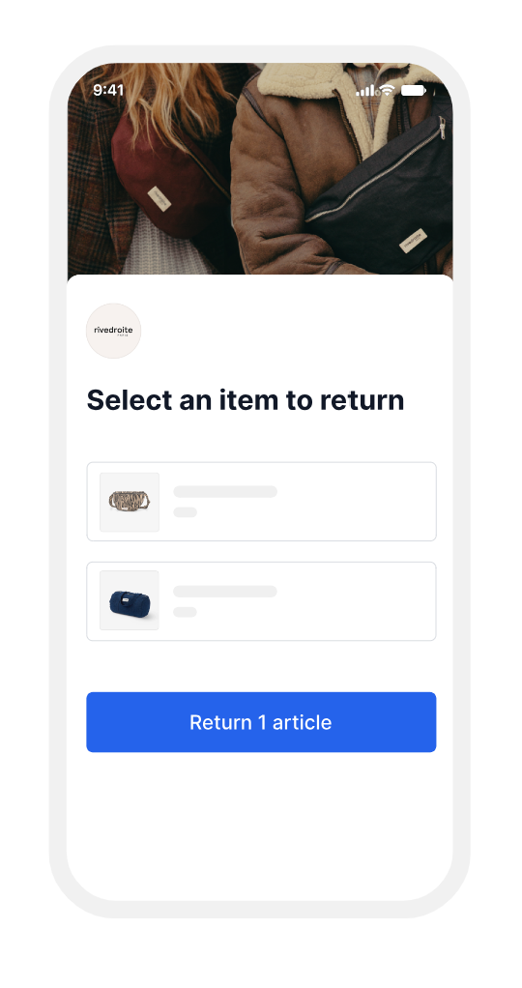This screenshot has width=522, height=988.
Task: Tap the Wi-Fi status icon
Action: tap(387, 90)
